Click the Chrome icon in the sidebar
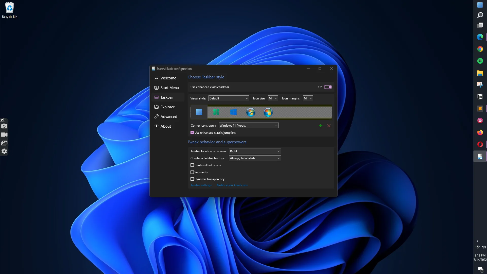487x274 pixels. click(x=480, y=49)
